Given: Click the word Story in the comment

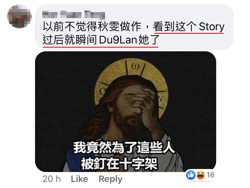Looking at the screenshot, I should pyautogui.click(x=212, y=27).
